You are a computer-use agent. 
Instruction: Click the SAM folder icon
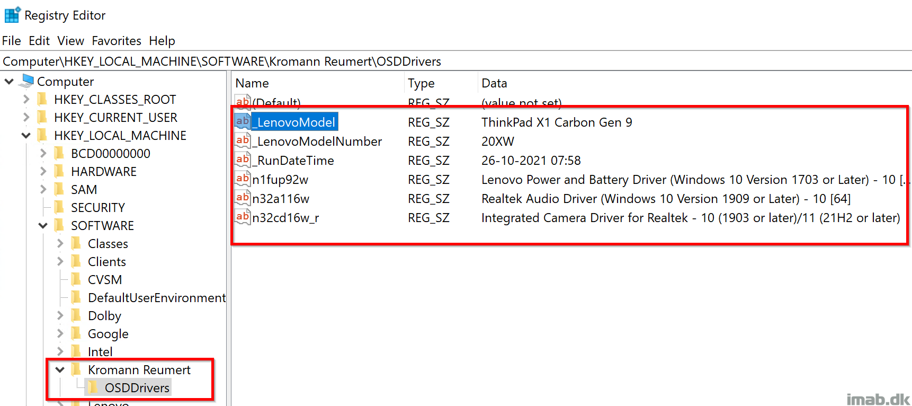pyautogui.click(x=59, y=189)
